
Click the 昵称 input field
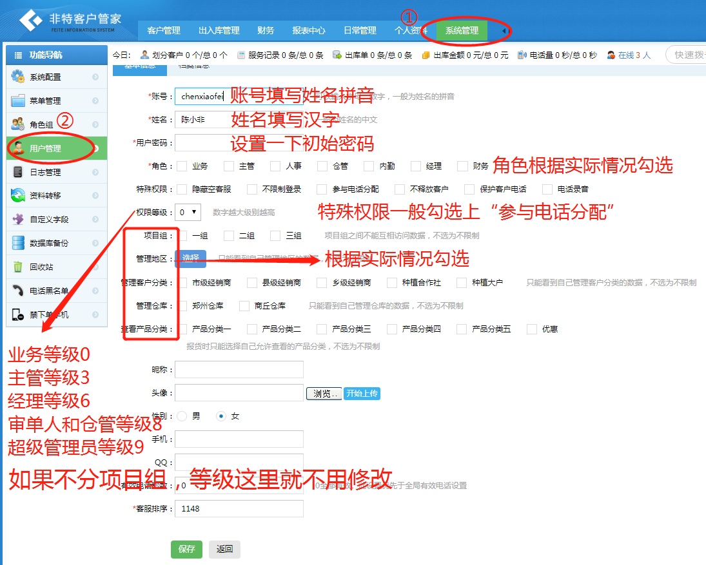[x=239, y=369]
